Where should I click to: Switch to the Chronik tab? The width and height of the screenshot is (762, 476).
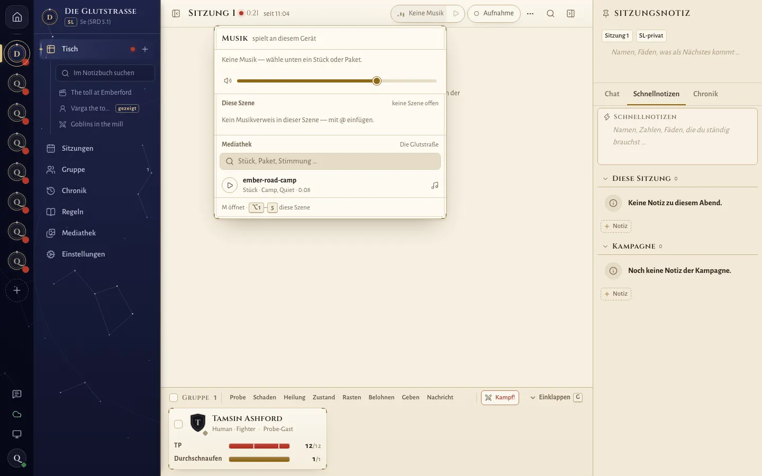(705, 94)
